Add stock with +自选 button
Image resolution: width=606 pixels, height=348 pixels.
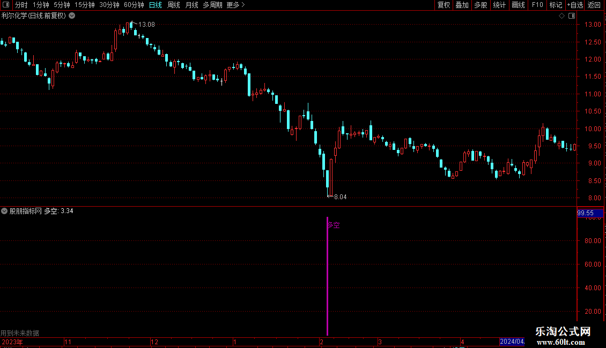pos(575,5)
